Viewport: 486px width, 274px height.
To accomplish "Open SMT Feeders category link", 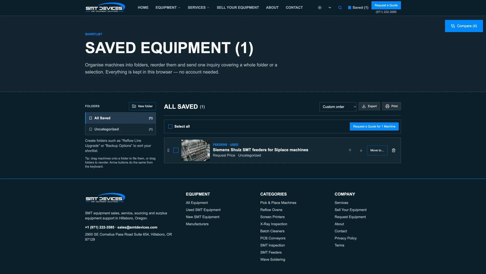I will (271, 252).
